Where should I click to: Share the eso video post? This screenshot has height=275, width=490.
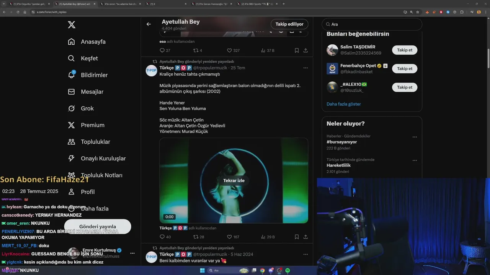click(x=305, y=50)
